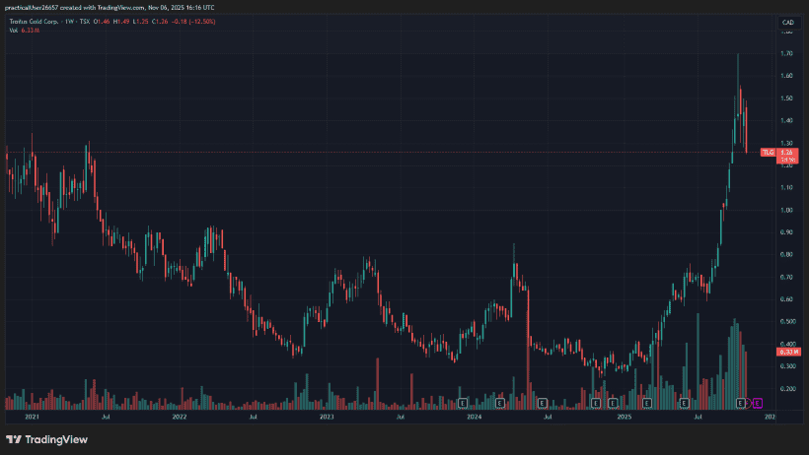Select the Vol indicator label

pyautogui.click(x=14, y=31)
